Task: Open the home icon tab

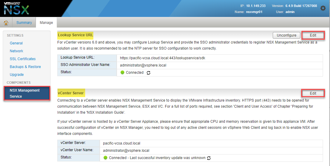Action: pyautogui.click(x=6, y=23)
